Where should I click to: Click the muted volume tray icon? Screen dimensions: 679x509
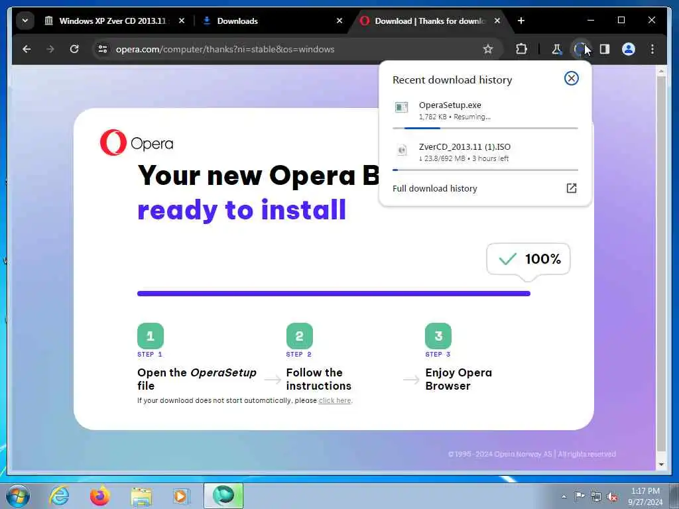(x=612, y=497)
